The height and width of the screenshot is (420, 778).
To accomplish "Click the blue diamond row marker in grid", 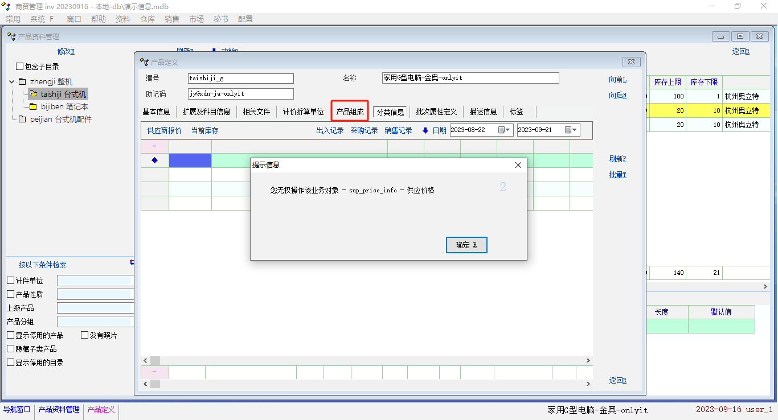I will click(154, 160).
